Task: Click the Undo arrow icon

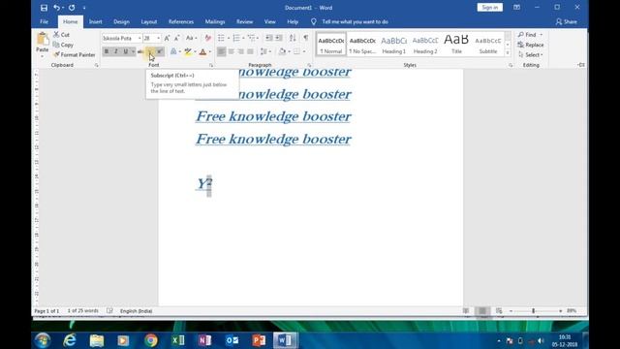Action: pyautogui.click(x=57, y=8)
